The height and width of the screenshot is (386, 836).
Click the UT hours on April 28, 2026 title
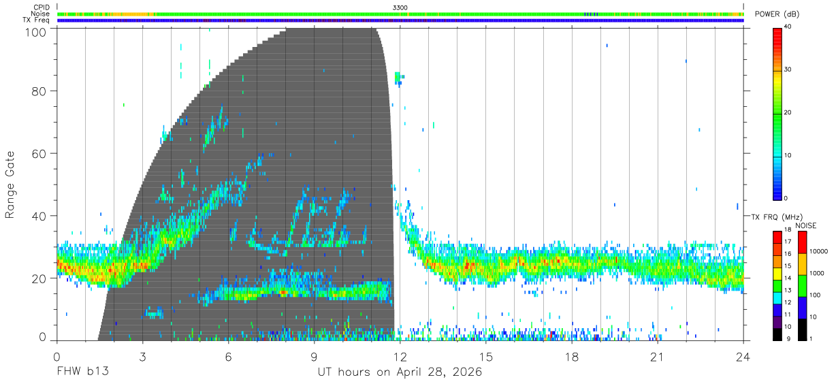pos(400,372)
